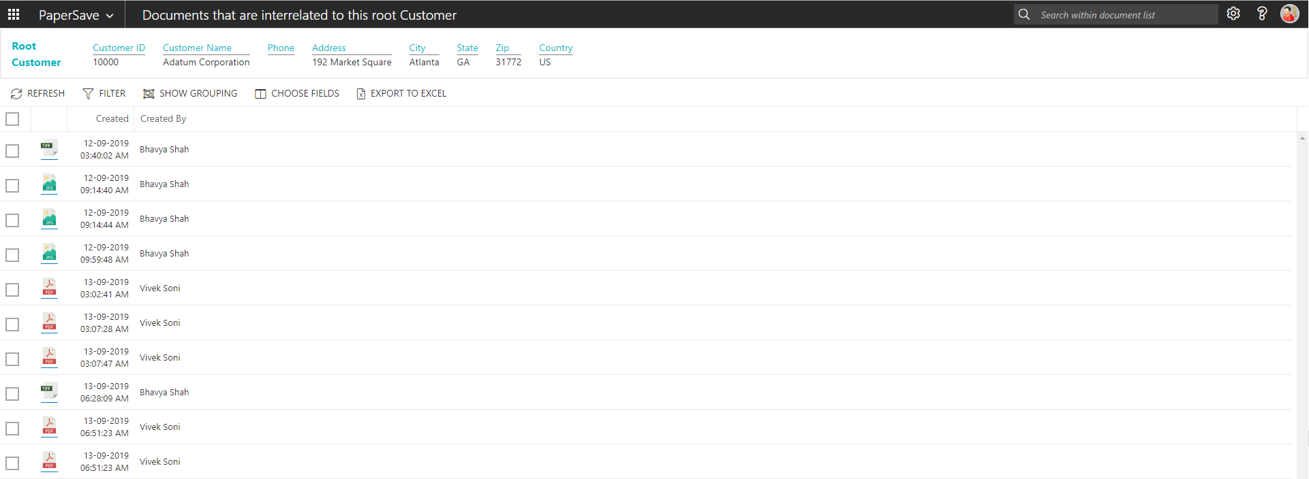Open TIFF document created 13-09-2019 06:28:09 AM

[49, 392]
